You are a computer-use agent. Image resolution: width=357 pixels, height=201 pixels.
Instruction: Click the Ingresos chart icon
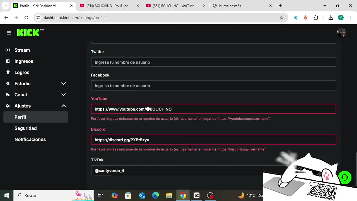coord(8,61)
